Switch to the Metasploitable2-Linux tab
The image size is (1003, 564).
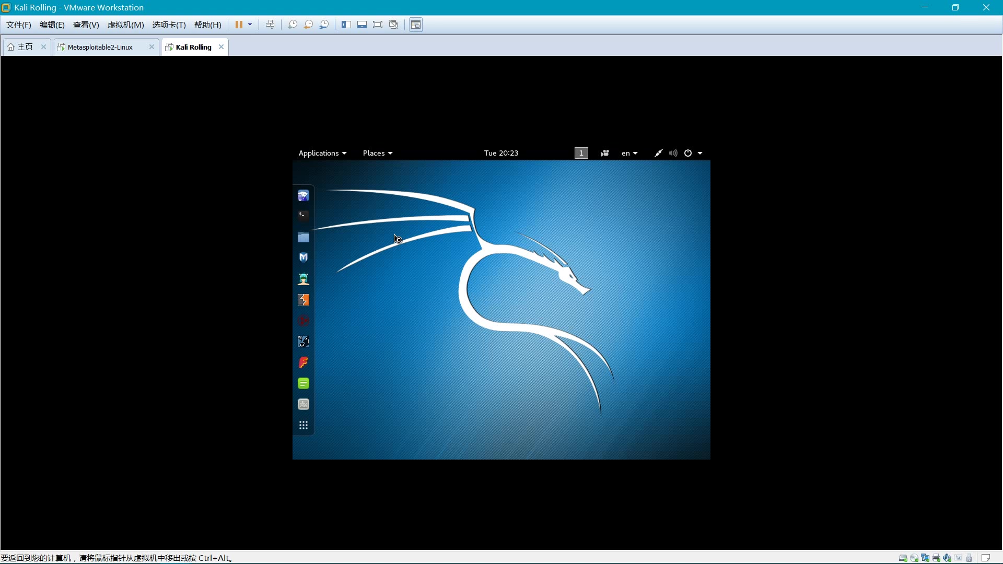100,47
